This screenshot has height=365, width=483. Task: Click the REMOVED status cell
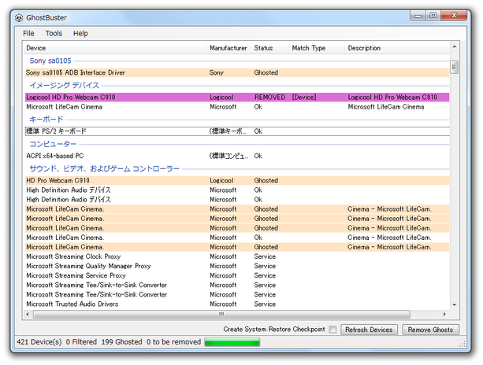269,98
